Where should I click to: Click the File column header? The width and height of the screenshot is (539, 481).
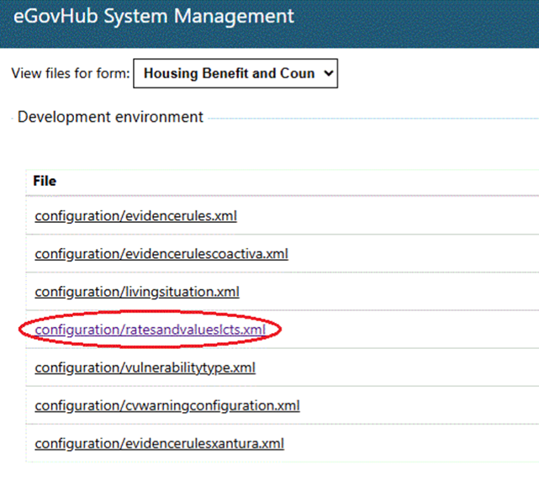pos(45,181)
